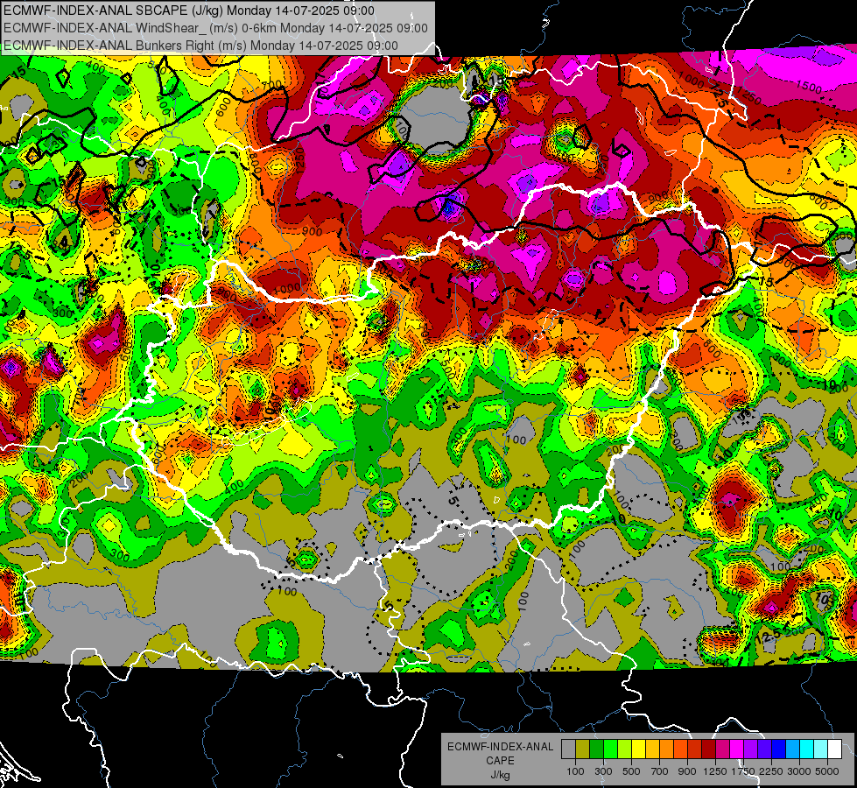Click the legend tick label 300

point(603,771)
